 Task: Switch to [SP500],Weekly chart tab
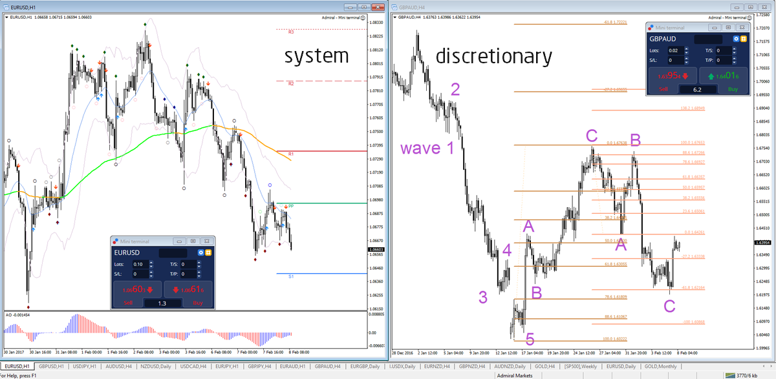point(581,366)
